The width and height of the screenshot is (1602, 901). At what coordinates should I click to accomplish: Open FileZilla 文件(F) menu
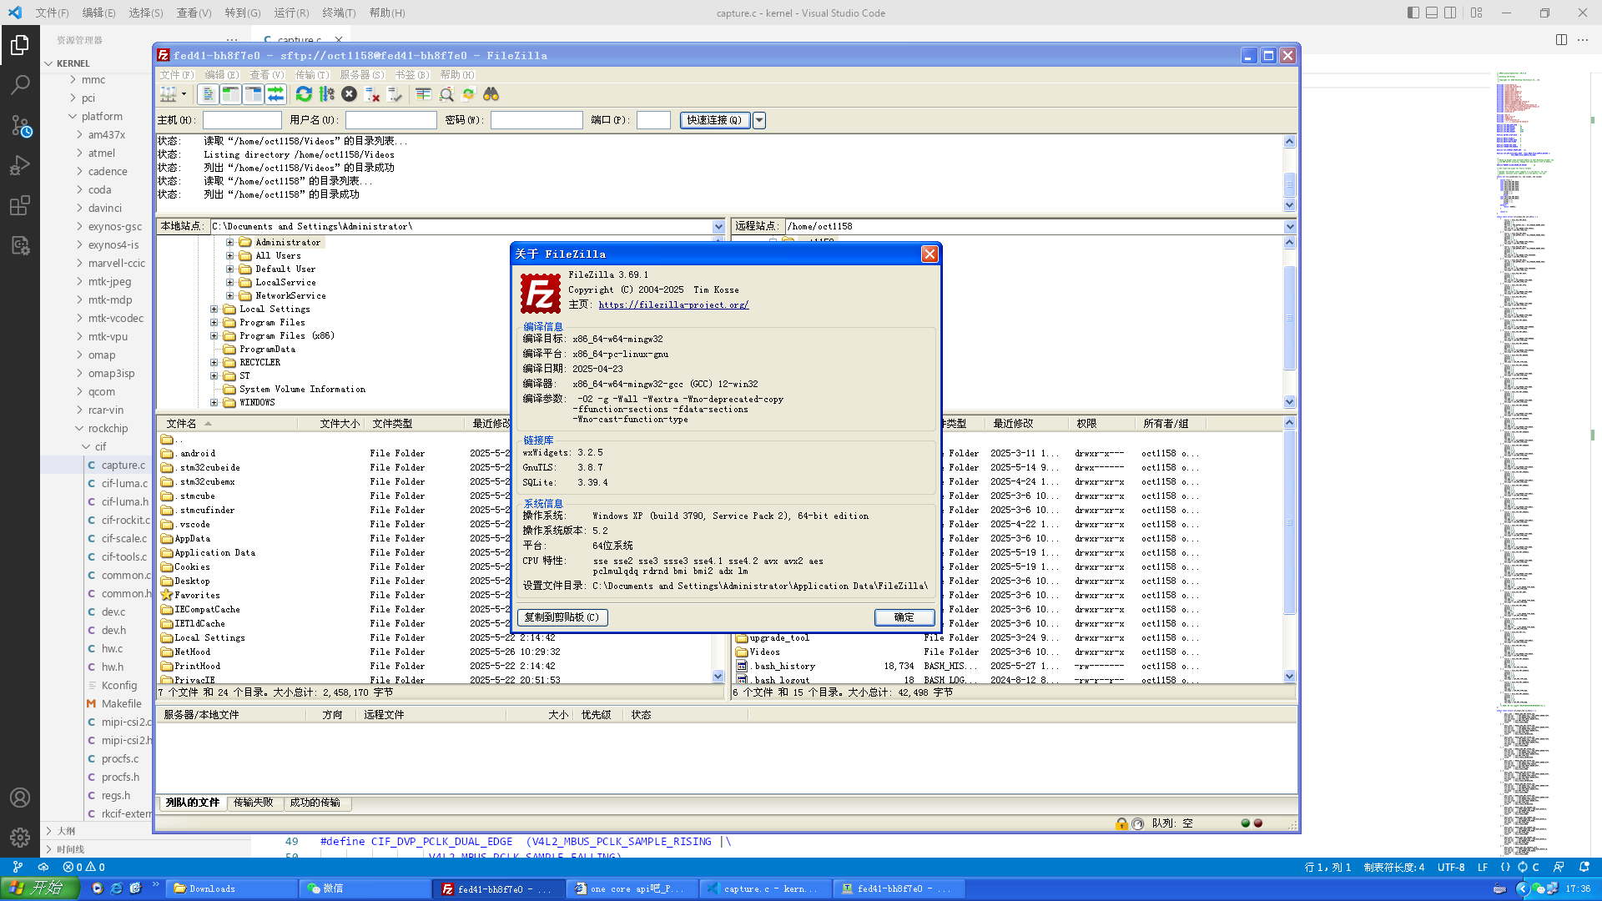(x=176, y=75)
